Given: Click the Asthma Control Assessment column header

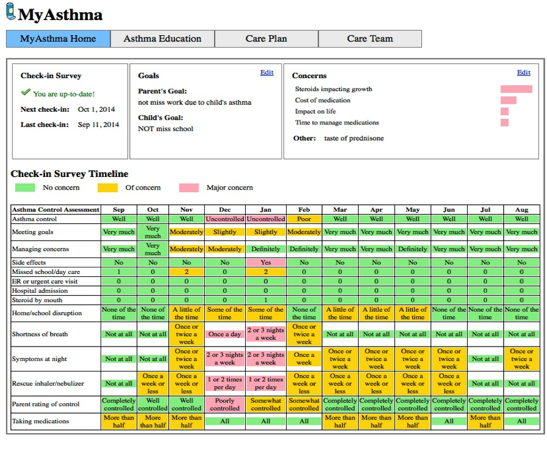Looking at the screenshot, I should point(55,210).
